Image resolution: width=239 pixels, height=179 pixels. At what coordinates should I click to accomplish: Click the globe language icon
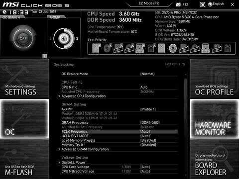click(x=210, y=4)
